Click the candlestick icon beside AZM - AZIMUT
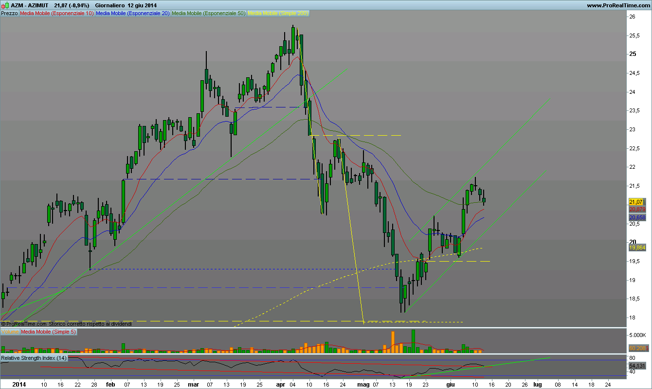The height and width of the screenshot is (389, 652). point(5,5)
